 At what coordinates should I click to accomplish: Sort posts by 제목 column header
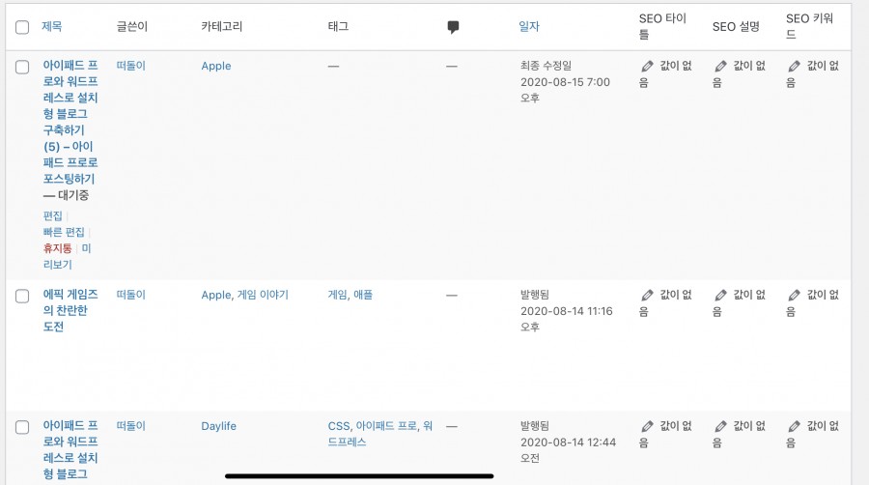[x=51, y=26]
